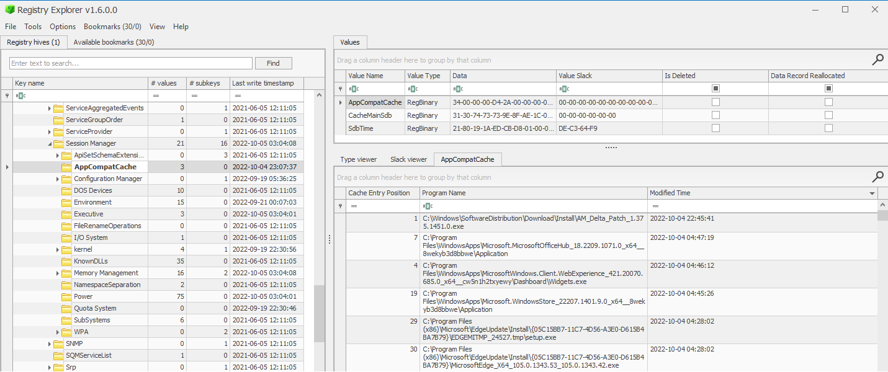Click the magnifier icon in AppCompatCache panel
The image size is (888, 372).
(x=877, y=177)
